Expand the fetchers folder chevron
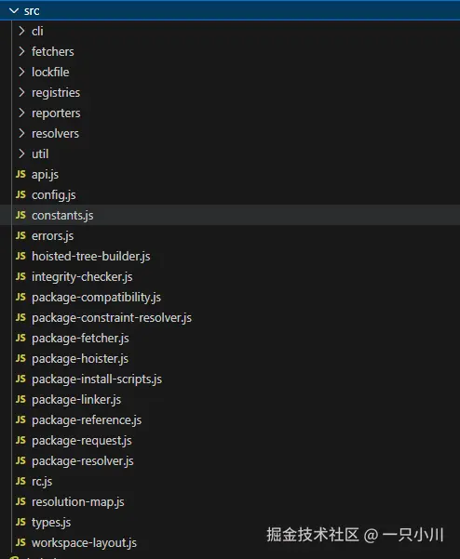The width and height of the screenshot is (460, 559). (x=21, y=51)
